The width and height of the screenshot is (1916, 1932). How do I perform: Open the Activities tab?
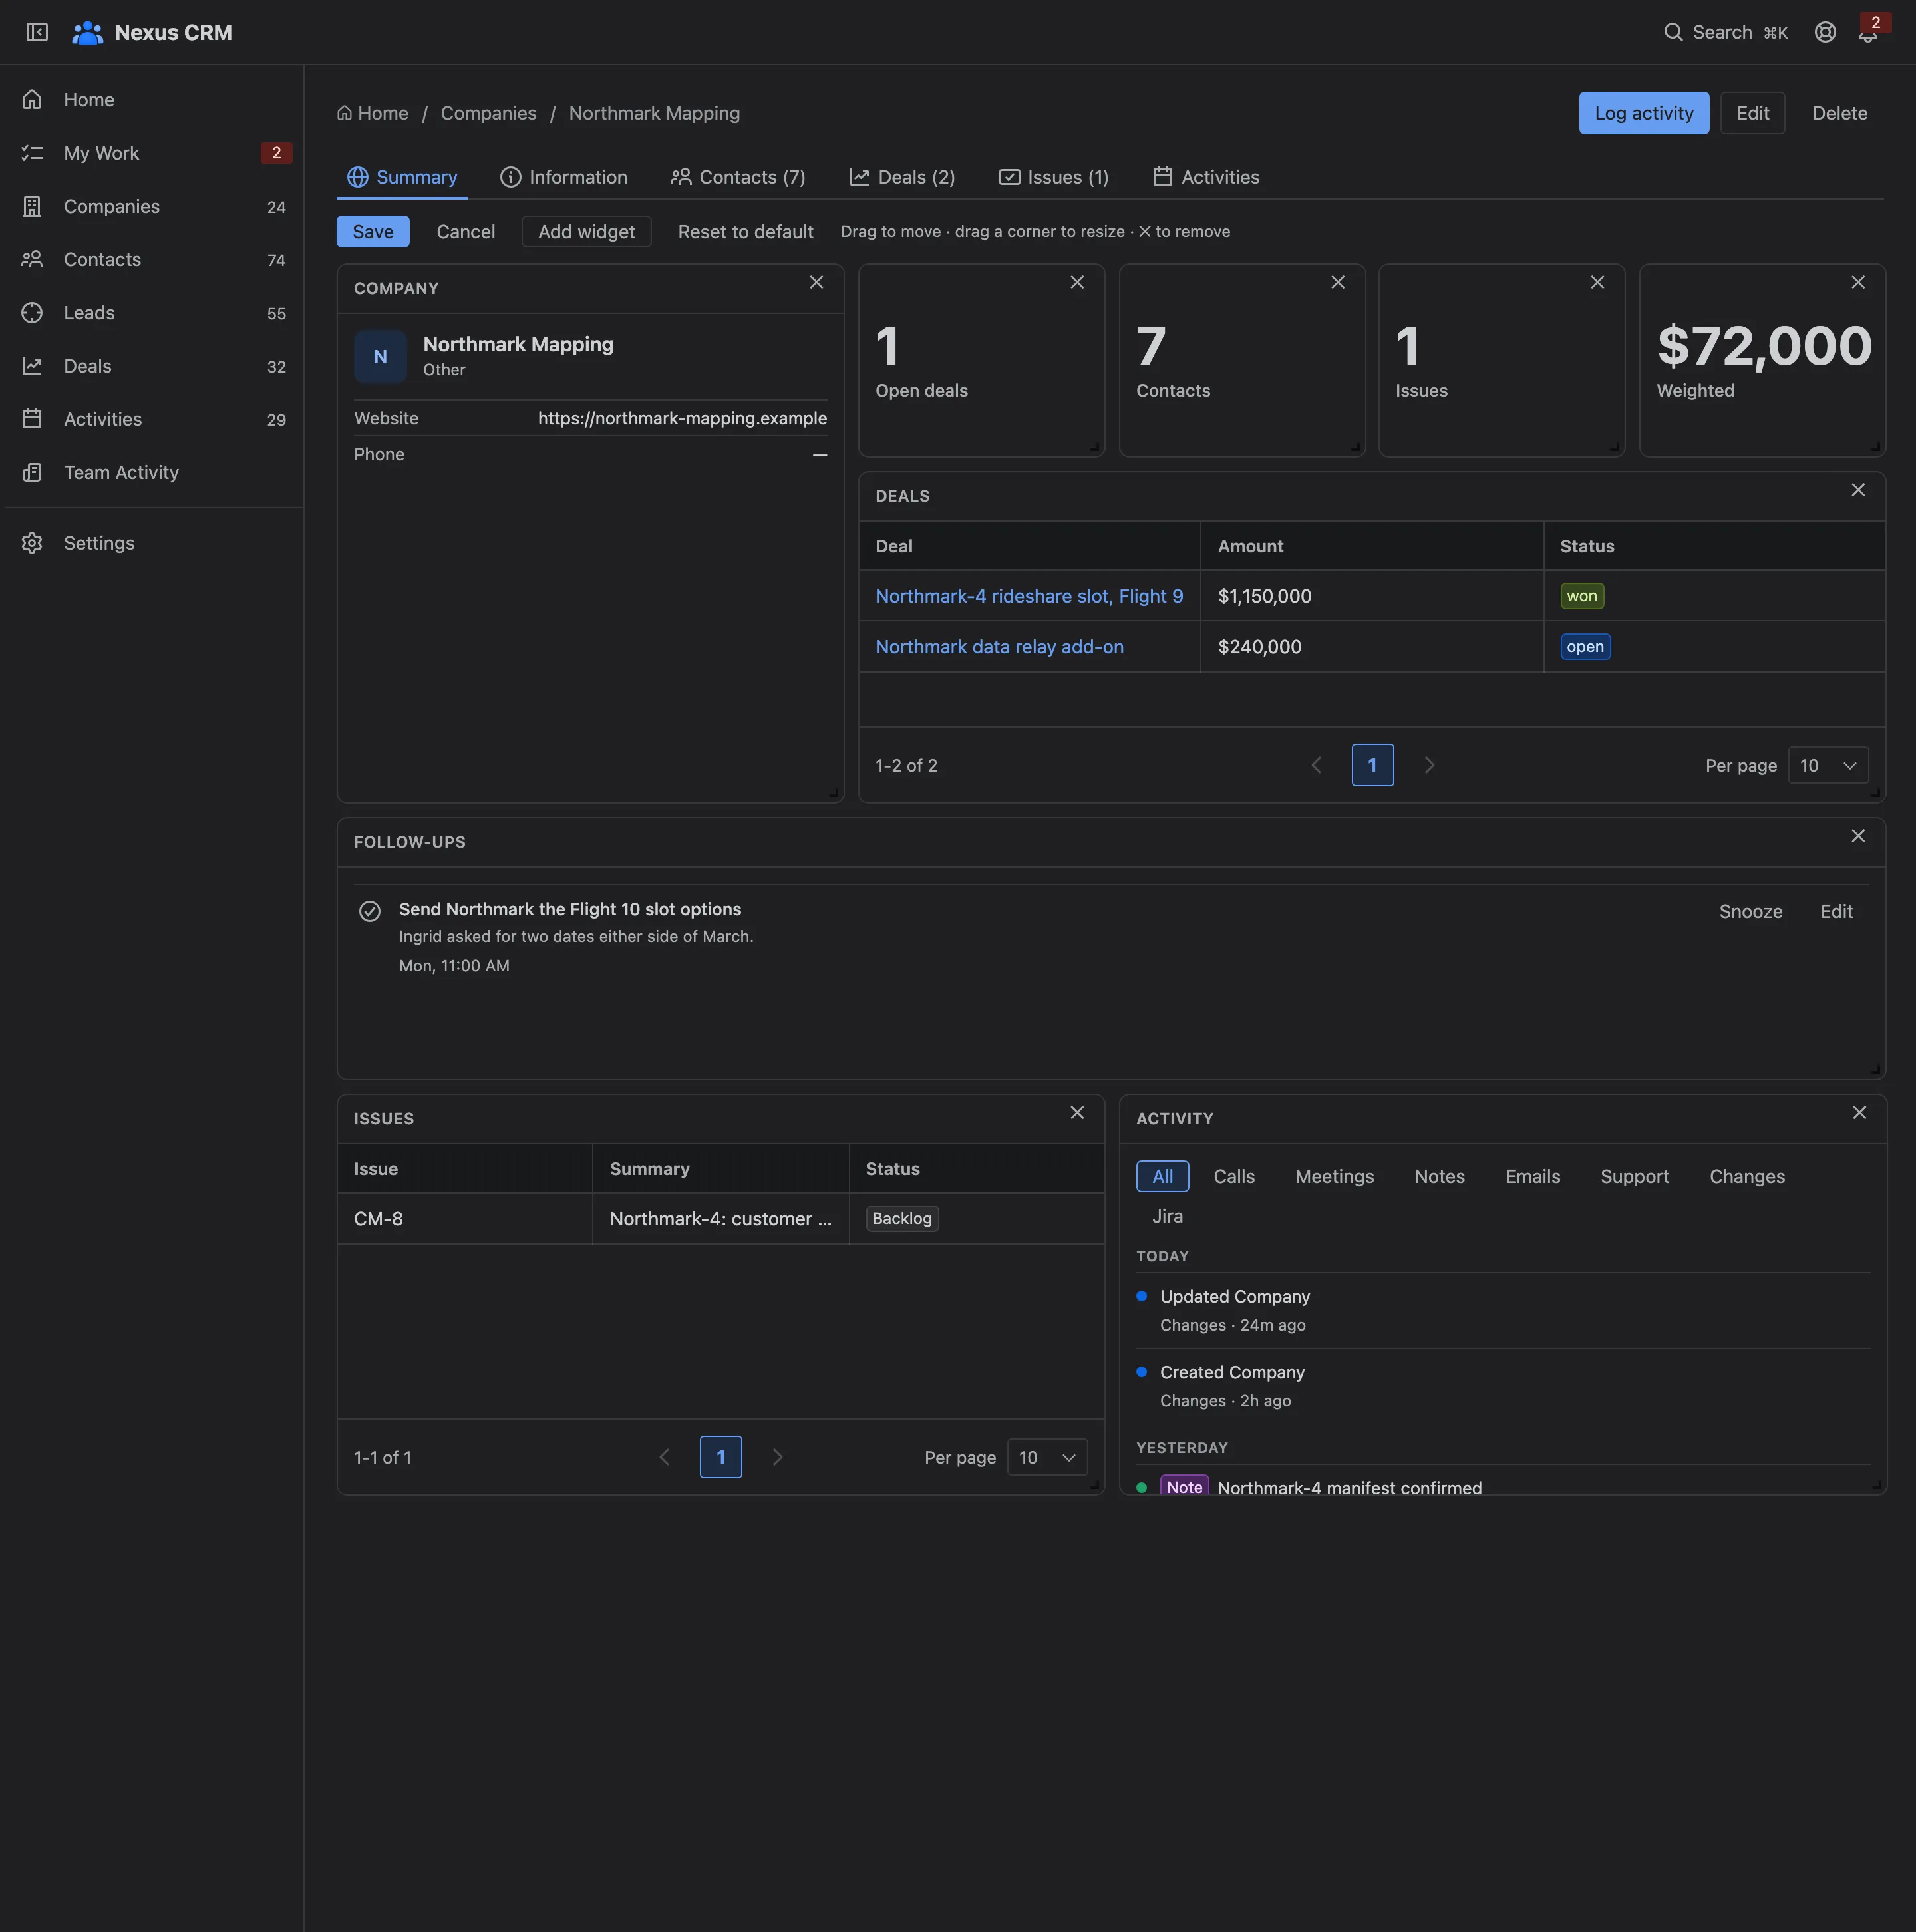pyautogui.click(x=1206, y=177)
